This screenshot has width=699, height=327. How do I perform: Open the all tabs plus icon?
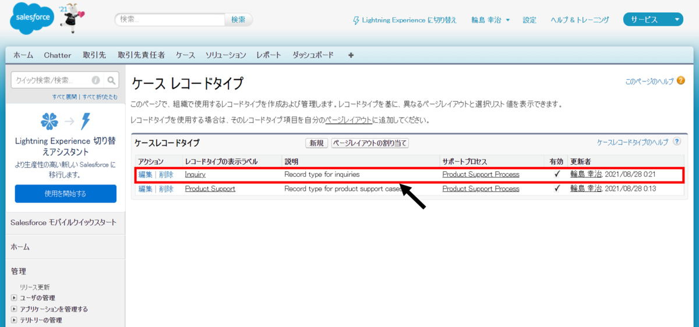pyautogui.click(x=351, y=55)
